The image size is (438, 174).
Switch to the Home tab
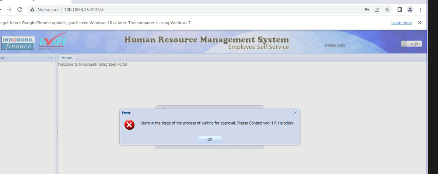[67, 58]
